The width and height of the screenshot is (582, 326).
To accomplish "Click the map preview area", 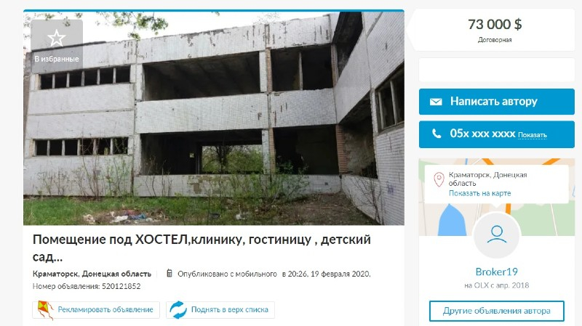I will pos(497,197).
